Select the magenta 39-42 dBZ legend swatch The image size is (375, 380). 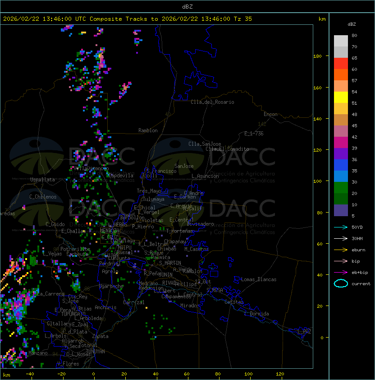[x=341, y=143]
